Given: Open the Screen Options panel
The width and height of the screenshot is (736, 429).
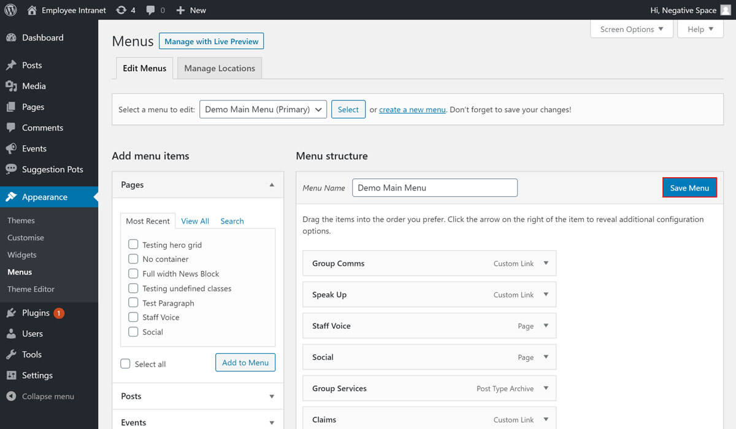Looking at the screenshot, I should point(631,29).
